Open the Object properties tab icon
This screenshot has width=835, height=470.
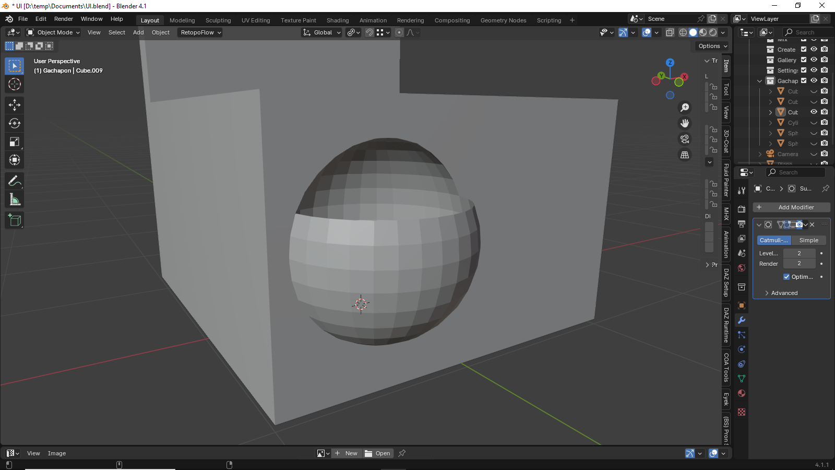[x=742, y=305]
